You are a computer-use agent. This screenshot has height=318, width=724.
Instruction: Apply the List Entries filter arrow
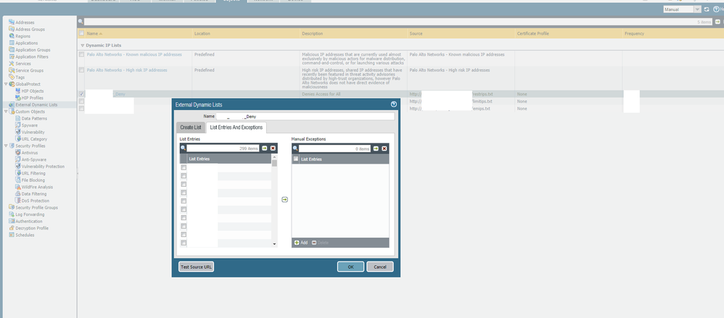click(265, 148)
